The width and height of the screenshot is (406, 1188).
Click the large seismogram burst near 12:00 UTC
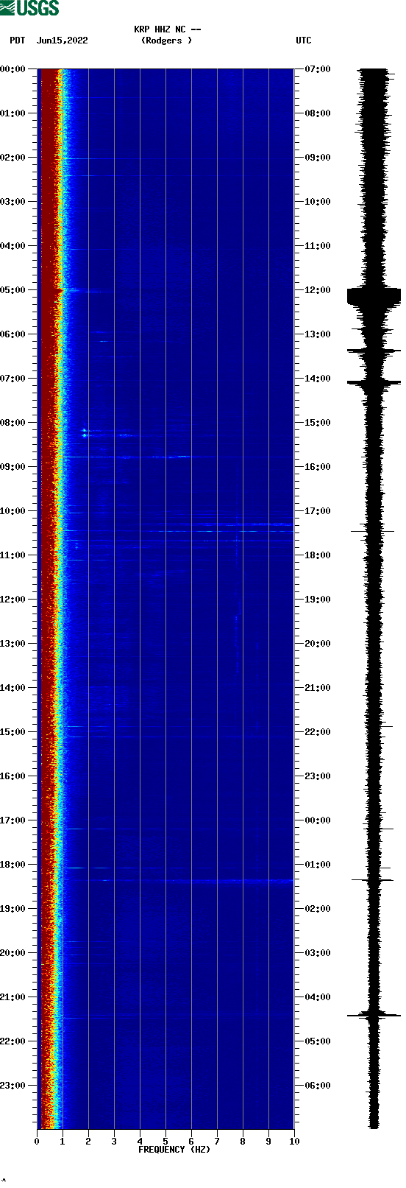[x=374, y=297]
